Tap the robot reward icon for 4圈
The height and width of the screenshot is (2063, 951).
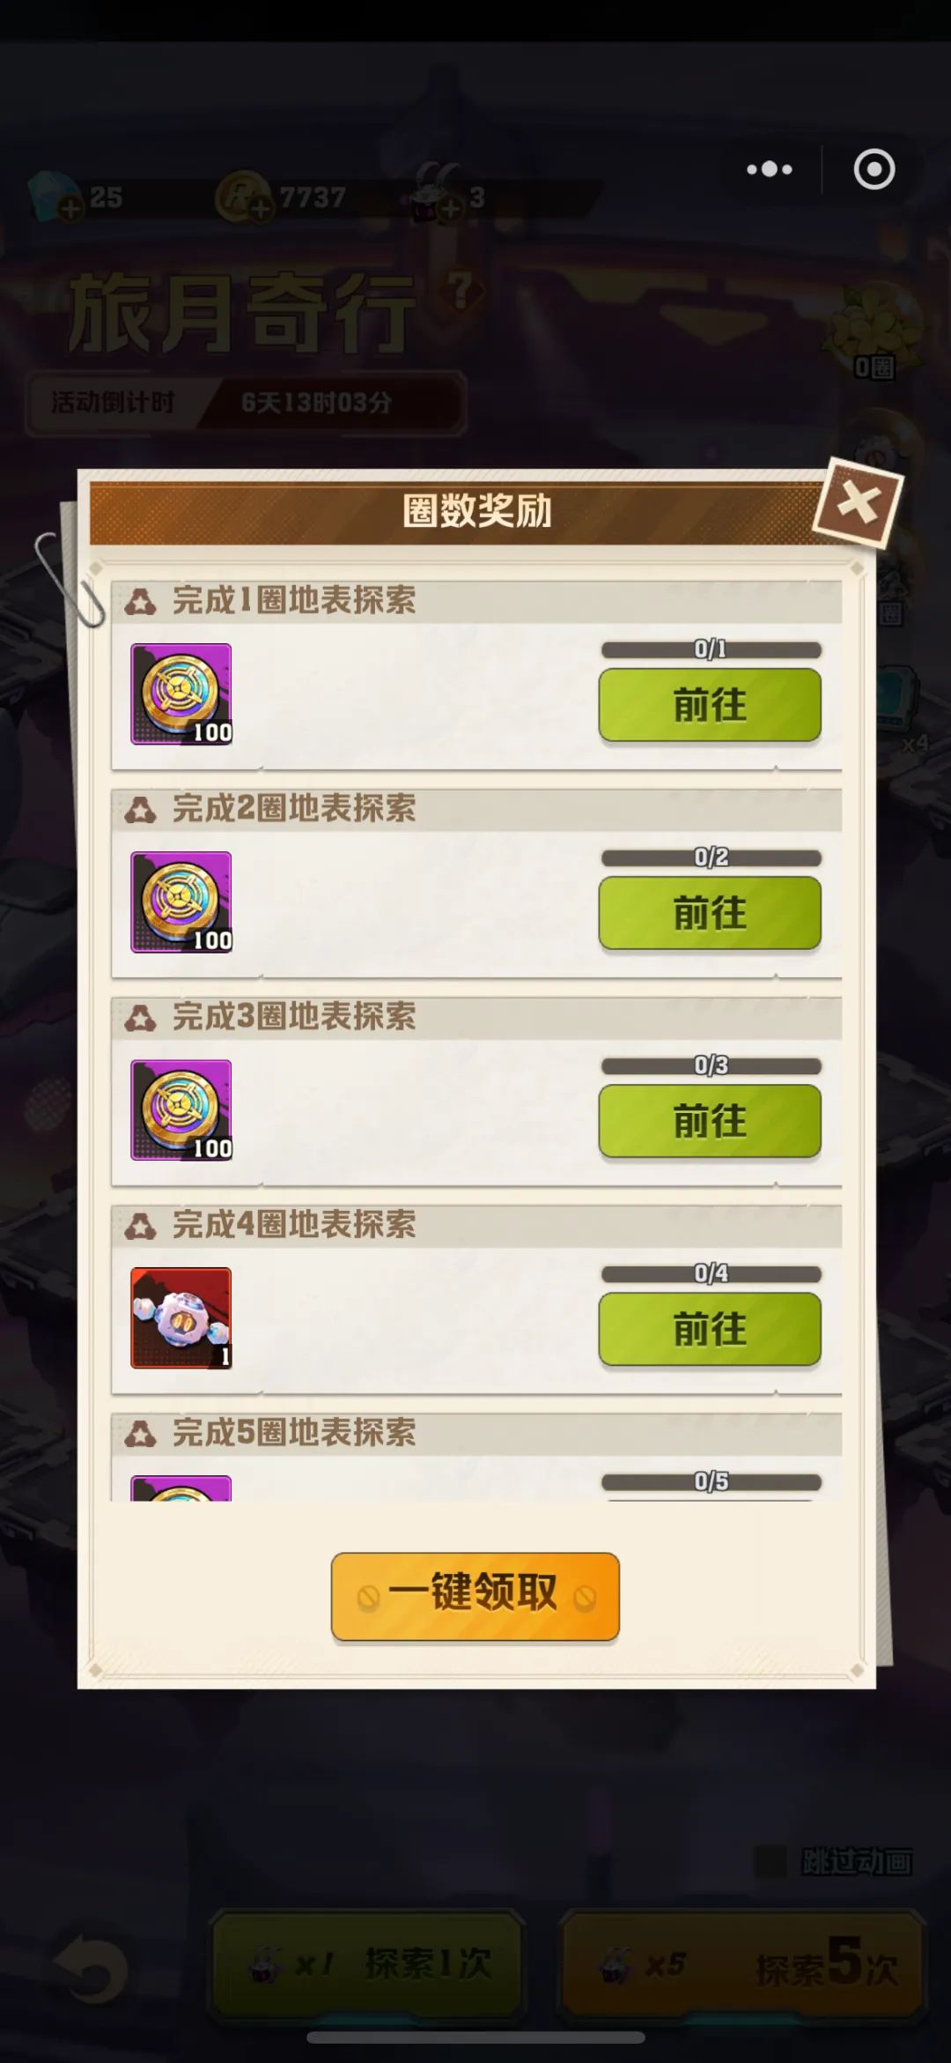point(181,1318)
